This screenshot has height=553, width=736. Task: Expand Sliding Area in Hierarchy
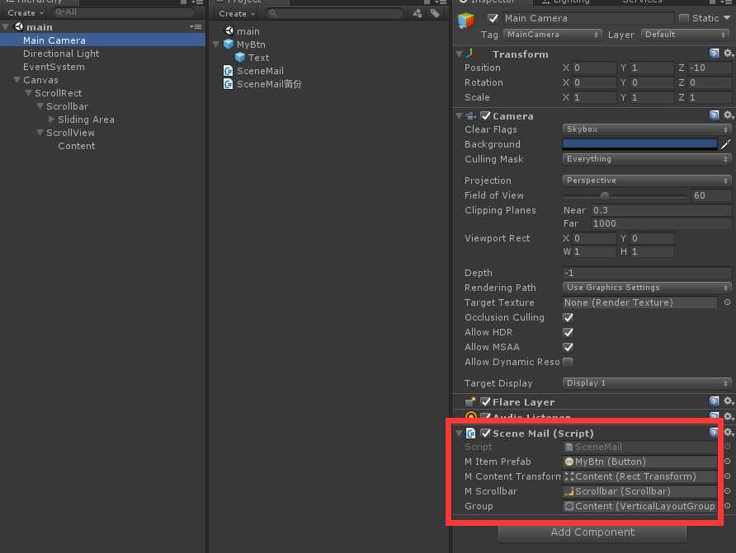tap(51, 119)
